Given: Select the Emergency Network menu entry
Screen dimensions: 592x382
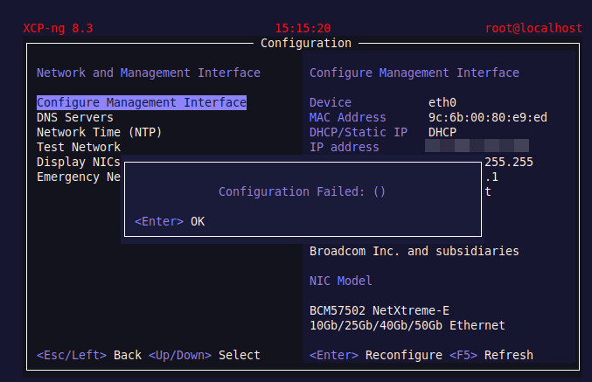Looking at the screenshot, I should coord(78,177).
